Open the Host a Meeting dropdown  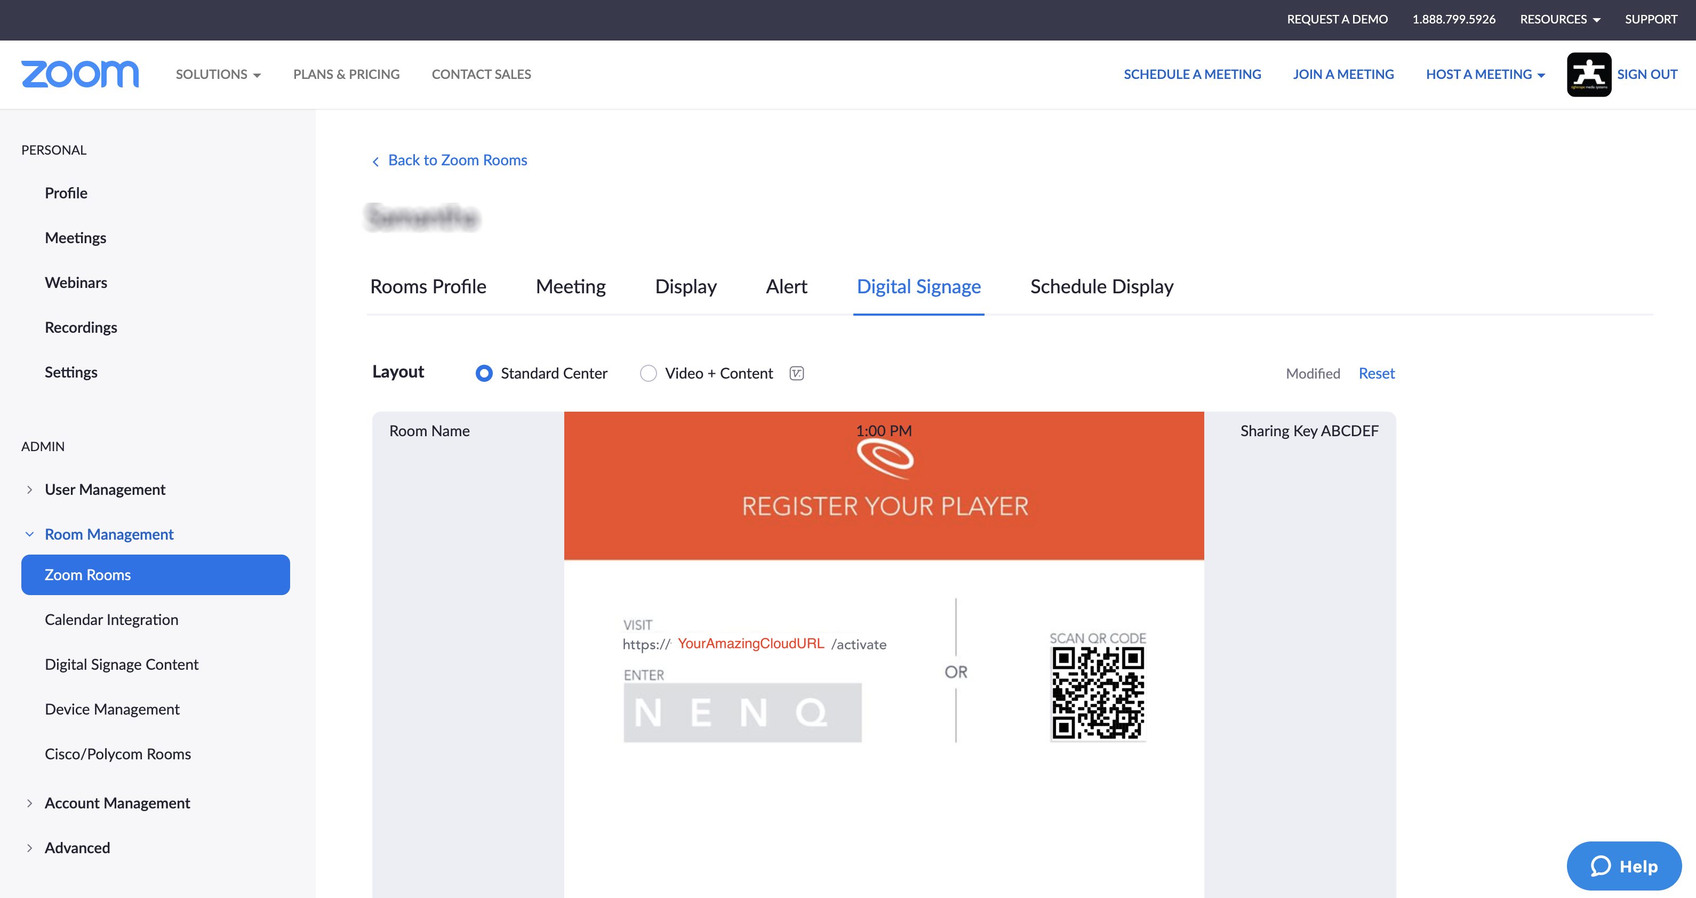[1485, 75]
